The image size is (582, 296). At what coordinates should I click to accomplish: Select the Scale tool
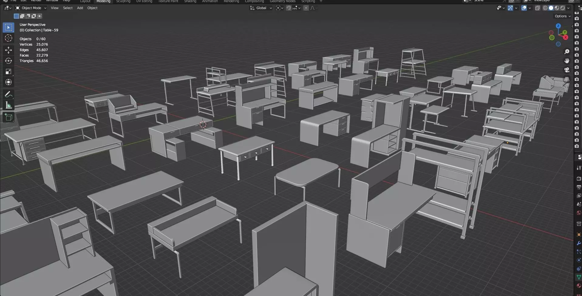click(x=9, y=72)
